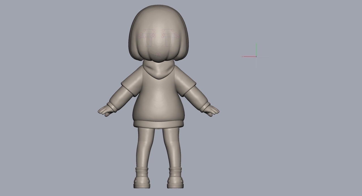Pick the left shoe of the model
Viewport: 362px width, 196px height.
[142, 182]
